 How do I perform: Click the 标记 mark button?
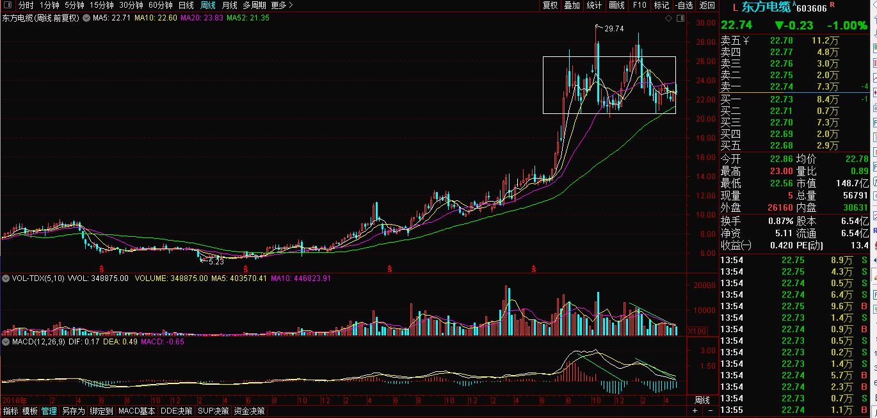(x=661, y=5)
